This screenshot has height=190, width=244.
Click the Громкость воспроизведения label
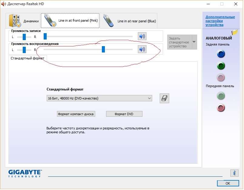pos(35,44)
